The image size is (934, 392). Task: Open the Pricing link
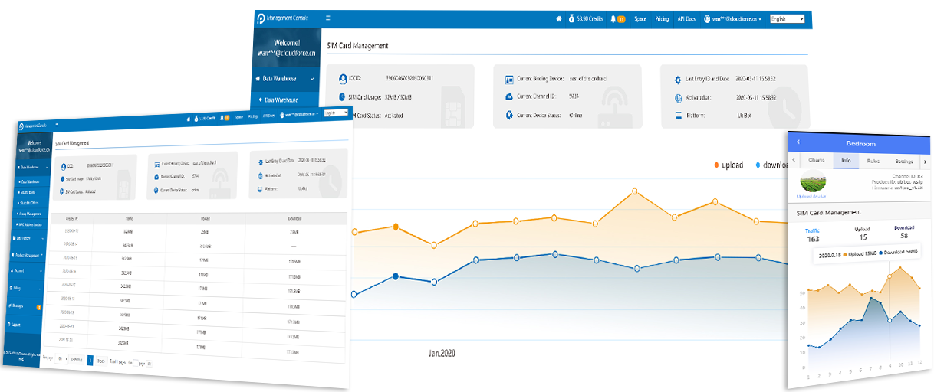662,18
